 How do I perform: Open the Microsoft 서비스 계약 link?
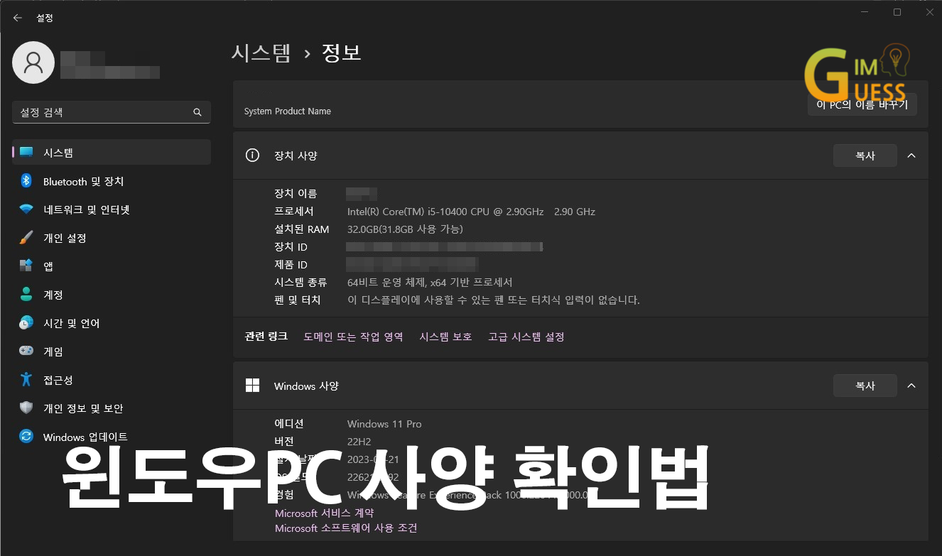[324, 513]
